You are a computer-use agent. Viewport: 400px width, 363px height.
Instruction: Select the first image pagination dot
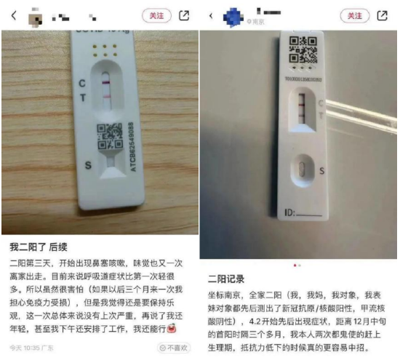coord(295,266)
